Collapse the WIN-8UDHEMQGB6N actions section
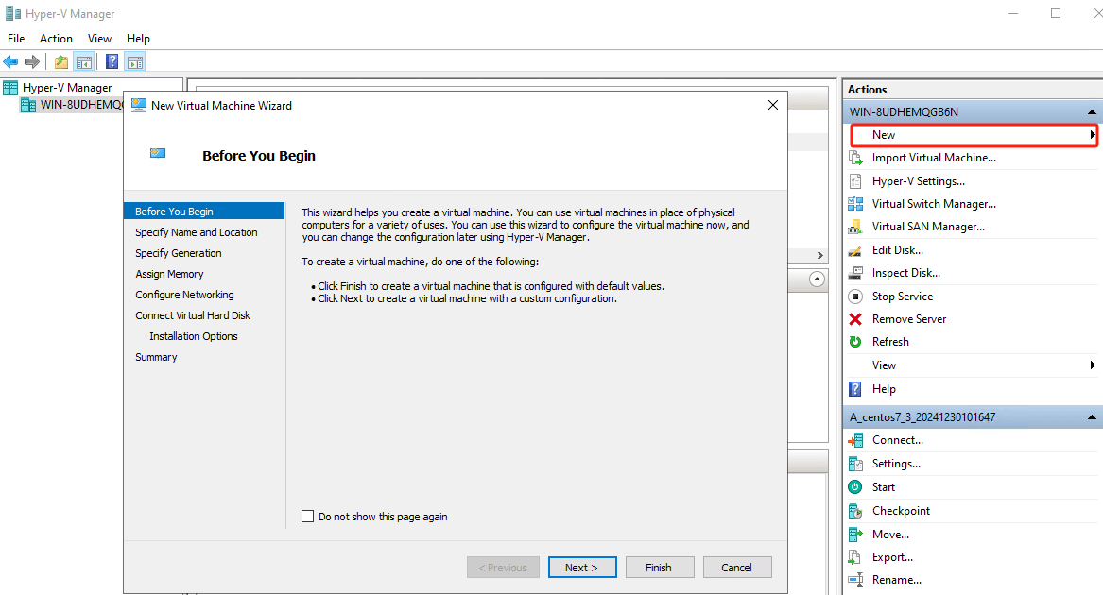This screenshot has width=1103, height=595. (1092, 111)
